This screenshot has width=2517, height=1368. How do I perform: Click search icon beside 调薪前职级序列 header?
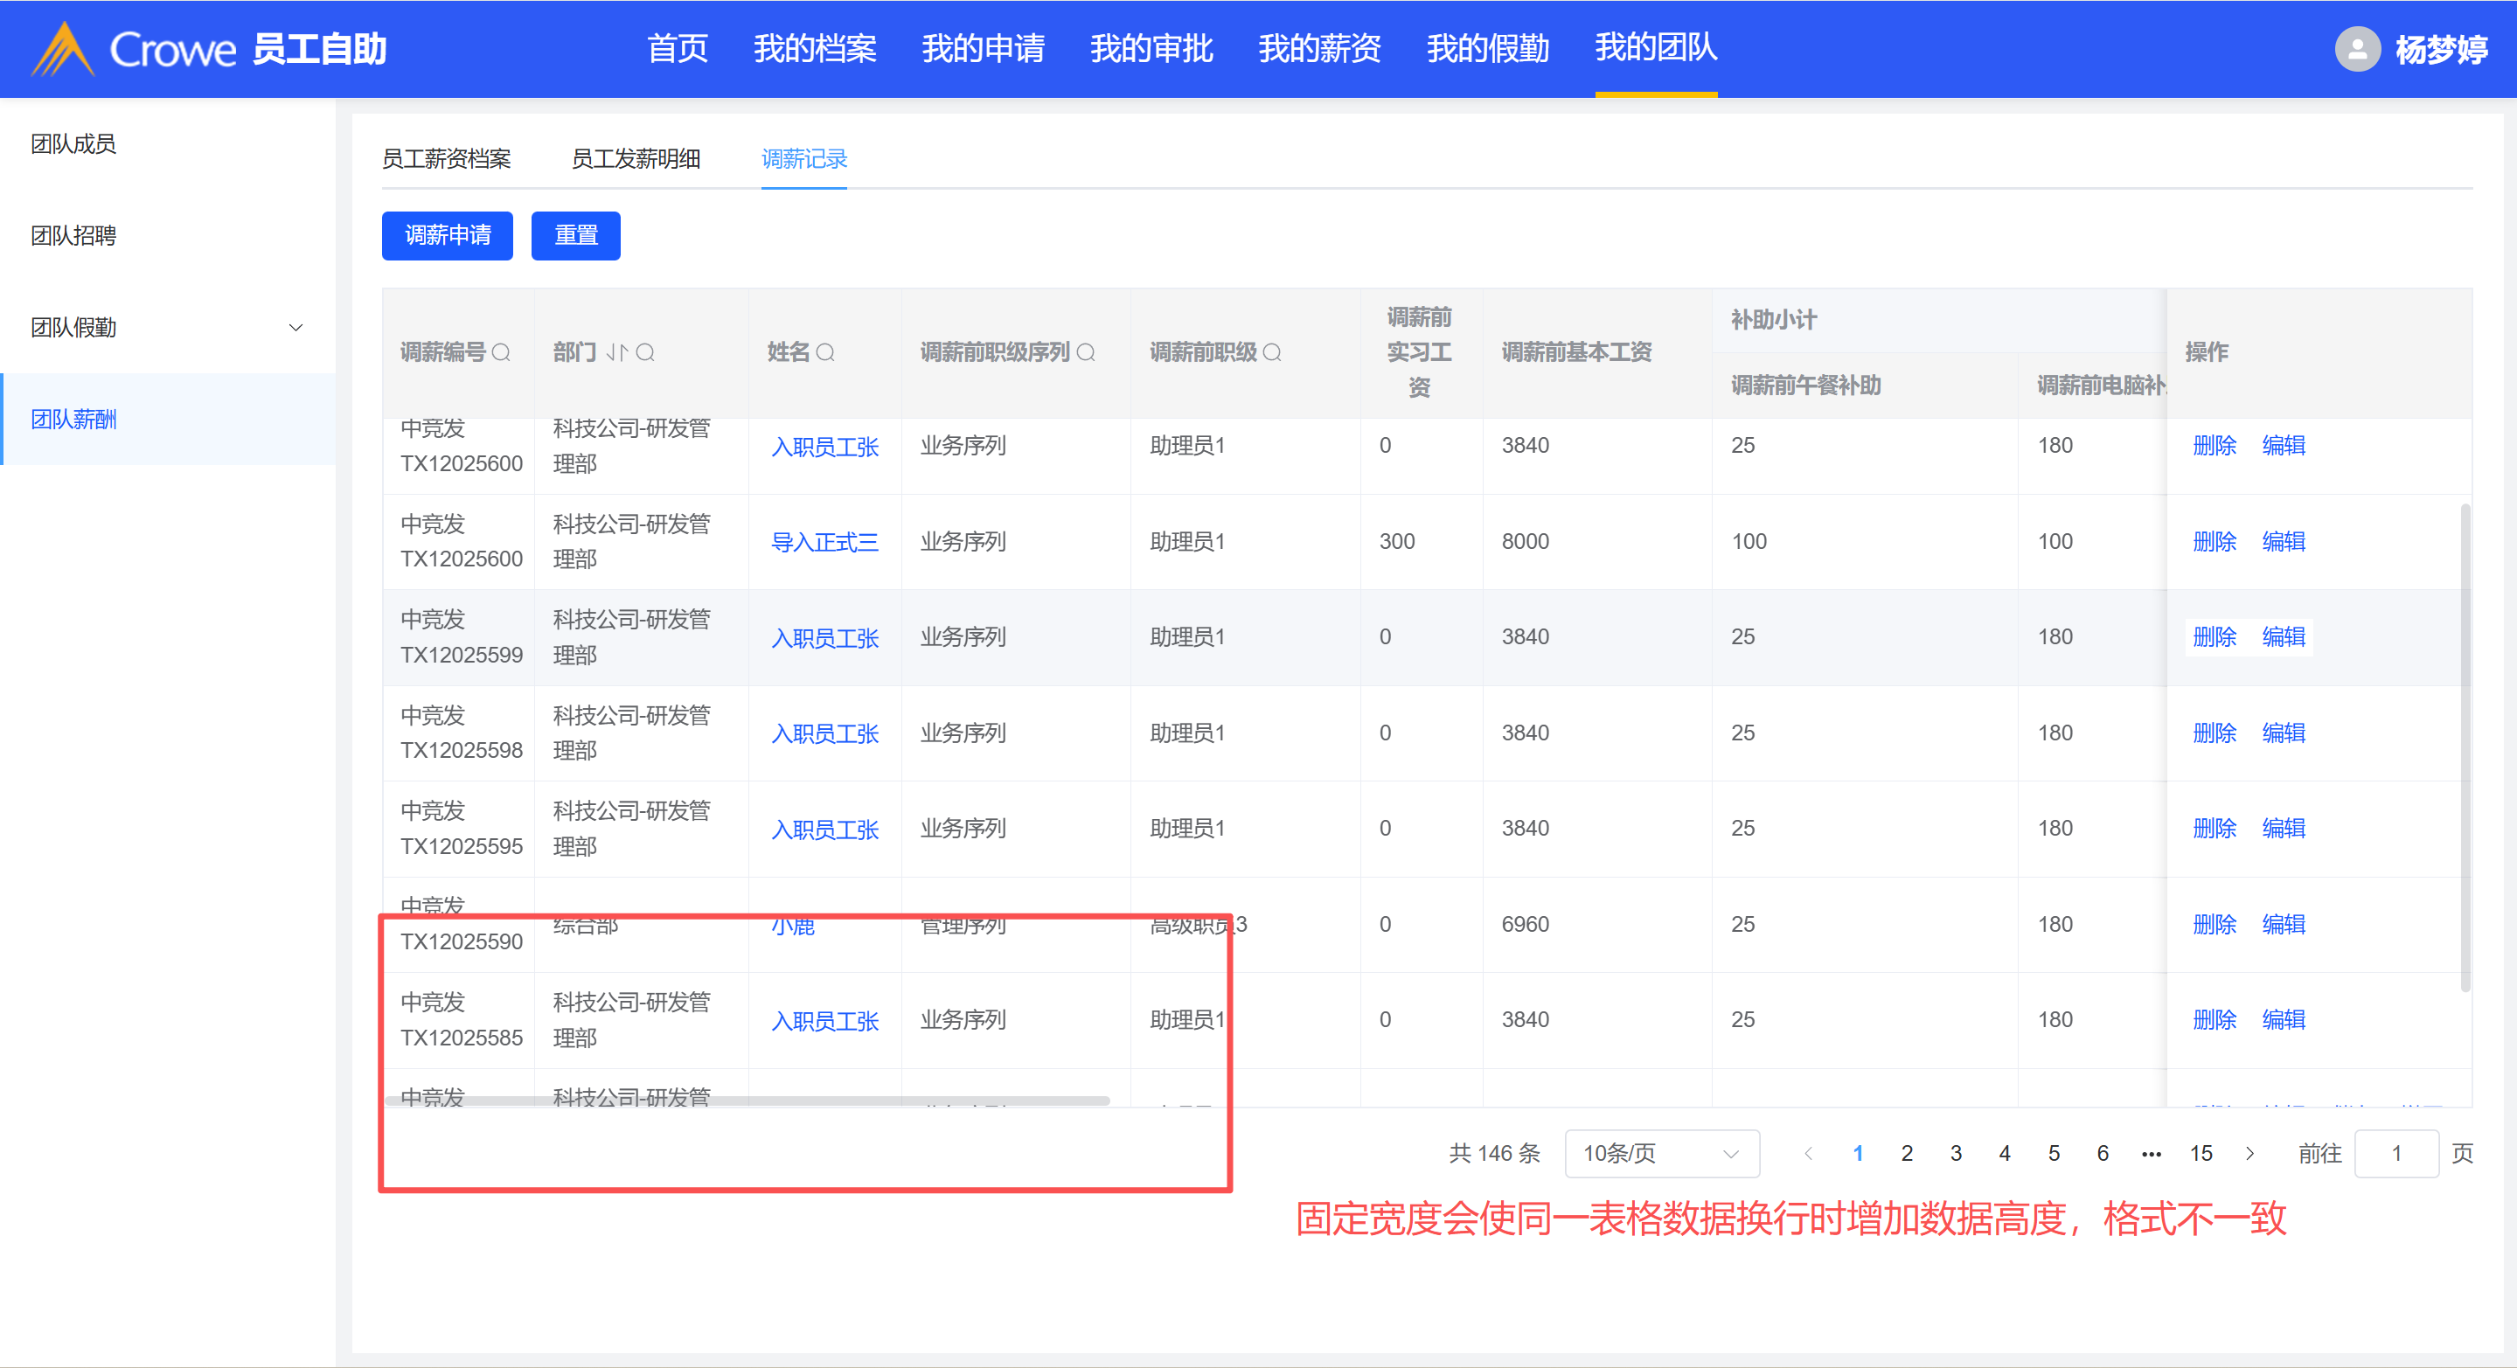coord(1086,353)
